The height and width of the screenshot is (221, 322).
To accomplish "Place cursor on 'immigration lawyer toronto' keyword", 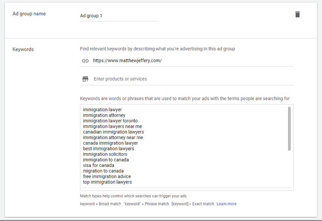I will [x=110, y=121].
